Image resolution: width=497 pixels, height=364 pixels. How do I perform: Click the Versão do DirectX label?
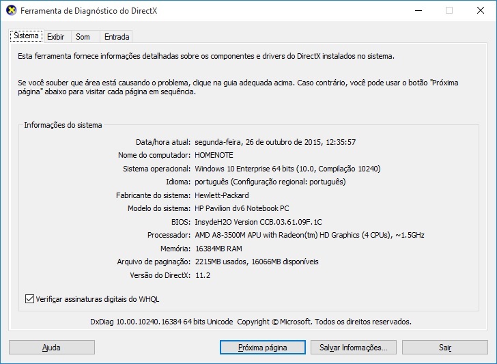pos(160,275)
